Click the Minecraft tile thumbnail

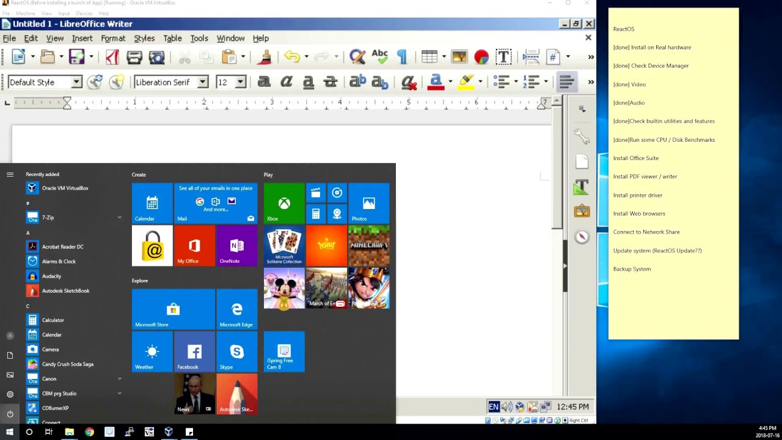(368, 246)
